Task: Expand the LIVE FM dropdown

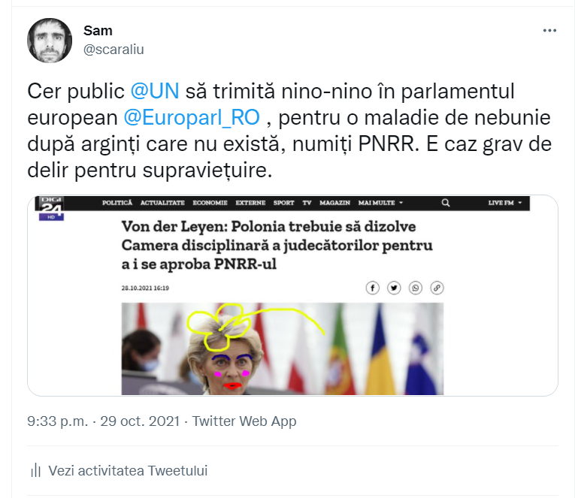Action: pos(504,203)
